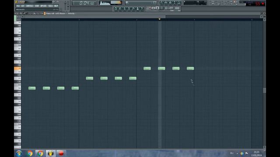Open the Piano roll channel name dropdown
The height and width of the screenshot is (157, 280).
point(56,14)
